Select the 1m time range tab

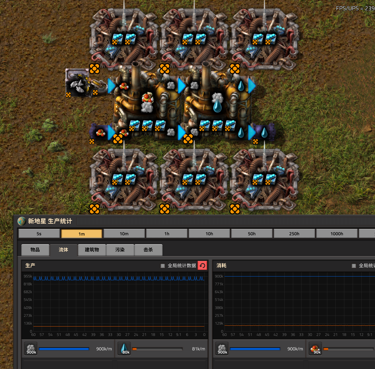[82, 233]
